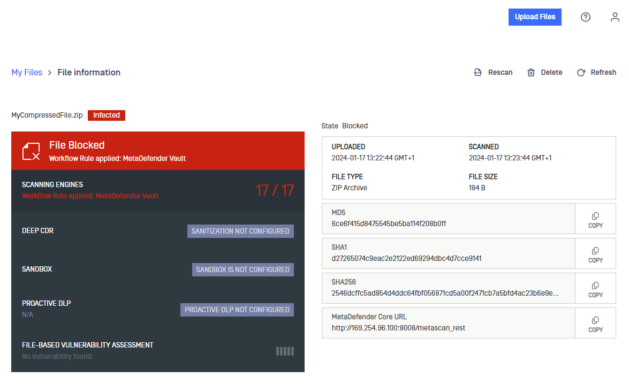629x386 pixels.
Task: Click Sanitization Not Configured badge
Action: pyautogui.click(x=240, y=231)
